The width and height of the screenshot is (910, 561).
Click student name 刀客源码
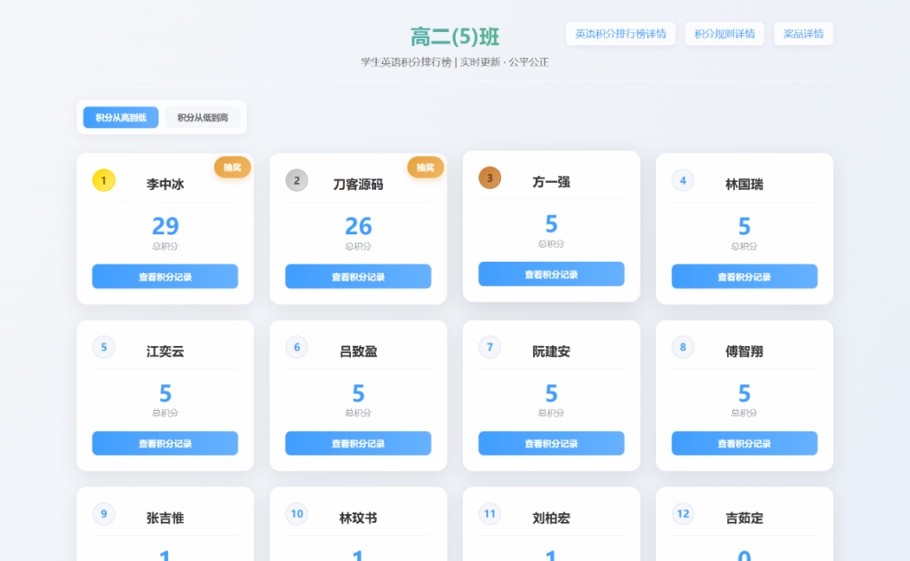pyautogui.click(x=358, y=185)
